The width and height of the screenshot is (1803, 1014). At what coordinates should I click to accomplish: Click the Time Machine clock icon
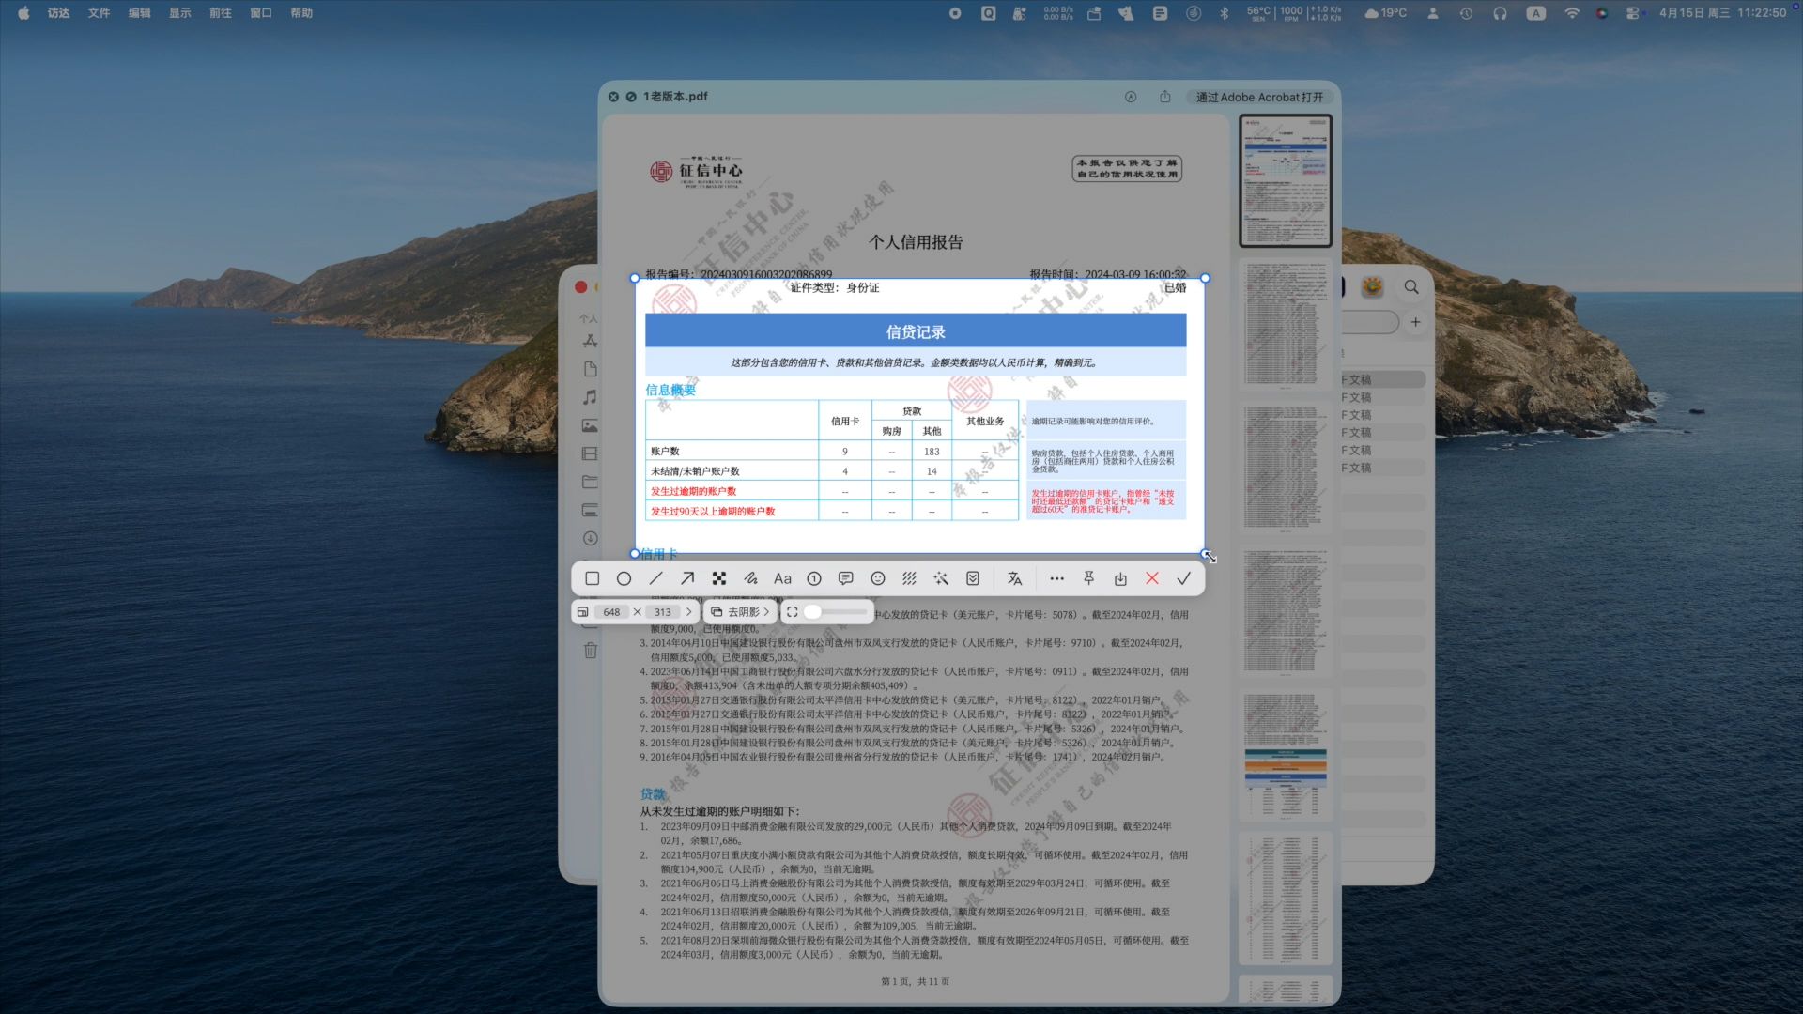coord(1466,13)
